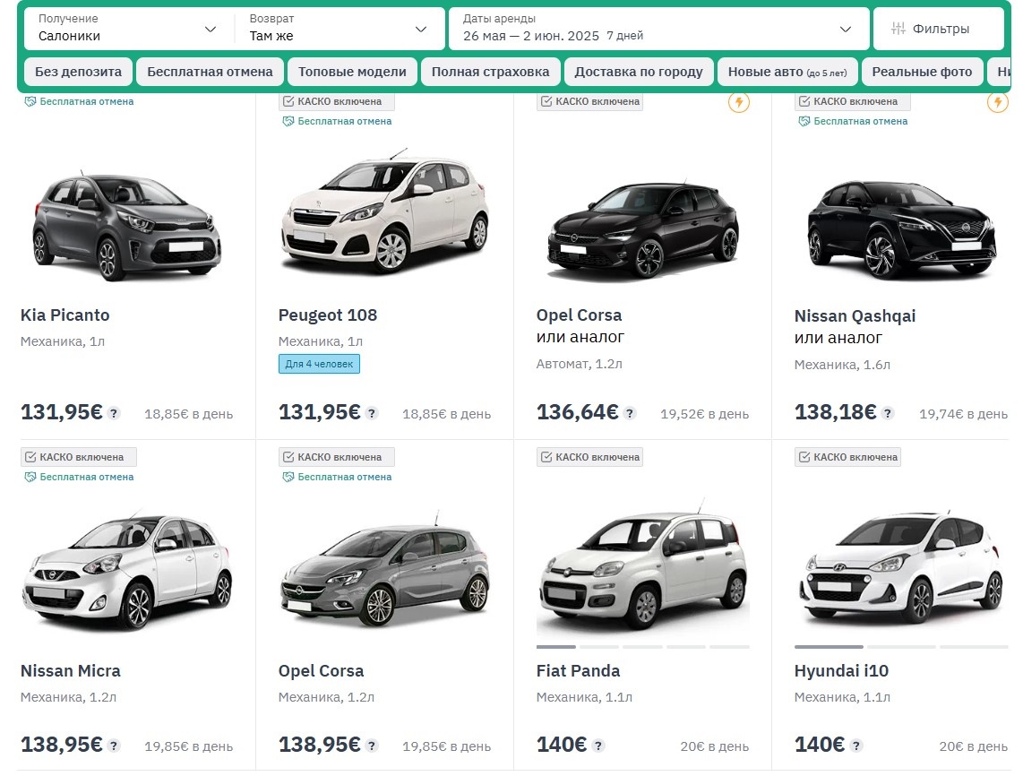Click the second carousel dot under Fiat Panda

598,645
